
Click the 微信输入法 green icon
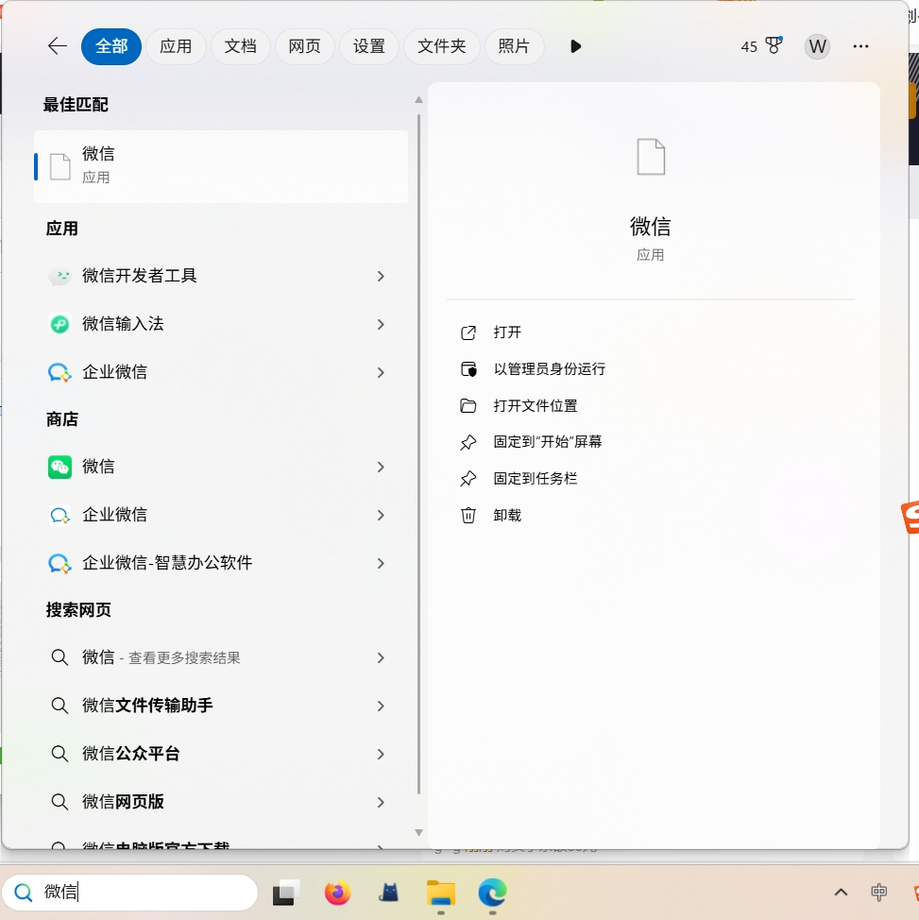60,324
